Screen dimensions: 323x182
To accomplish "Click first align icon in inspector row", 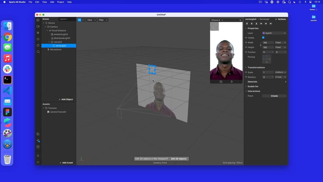I will click(247, 24).
